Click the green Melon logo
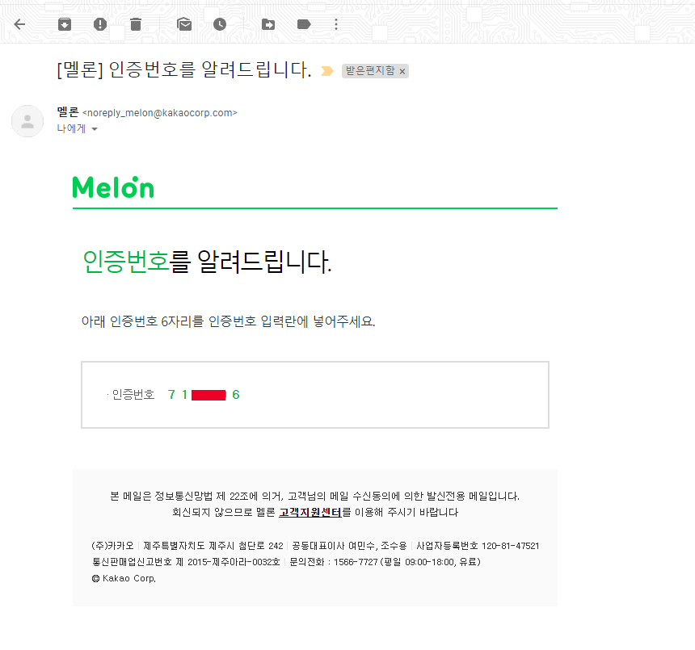 [x=113, y=187]
